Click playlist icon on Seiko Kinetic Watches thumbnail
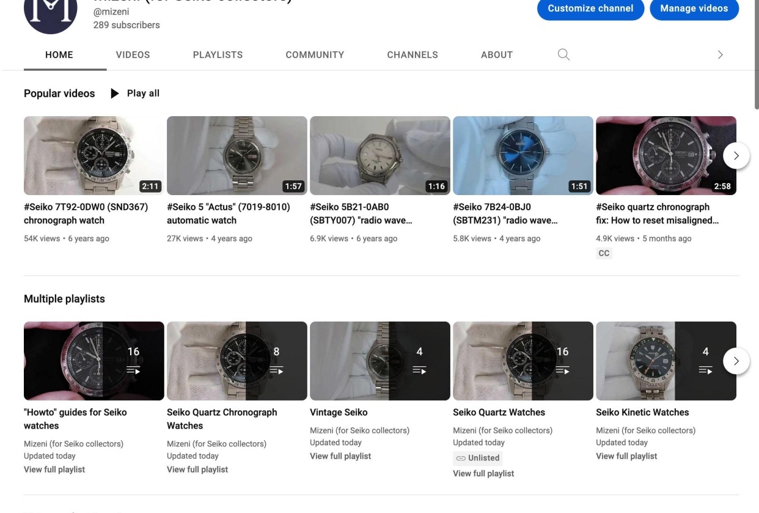The image size is (759, 513). coord(705,371)
